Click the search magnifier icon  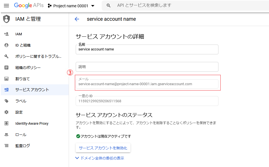click(108, 6)
